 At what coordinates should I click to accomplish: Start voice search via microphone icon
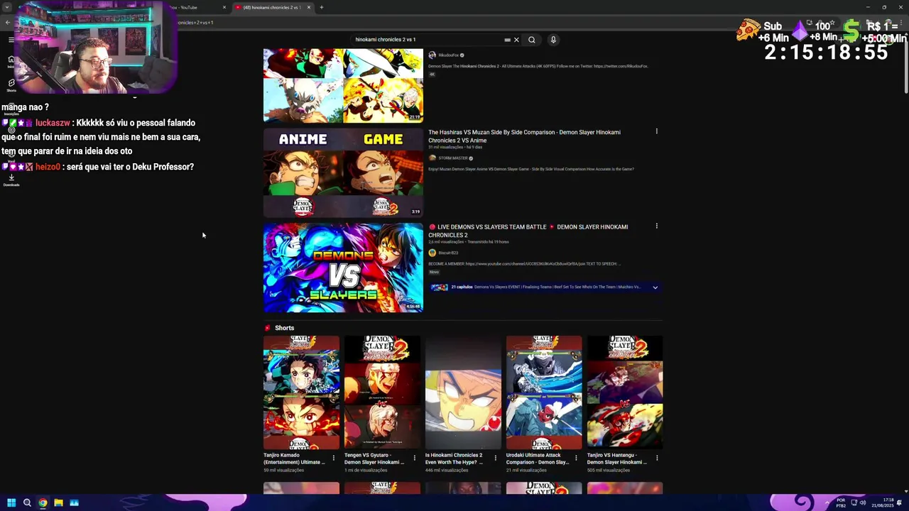[553, 40]
